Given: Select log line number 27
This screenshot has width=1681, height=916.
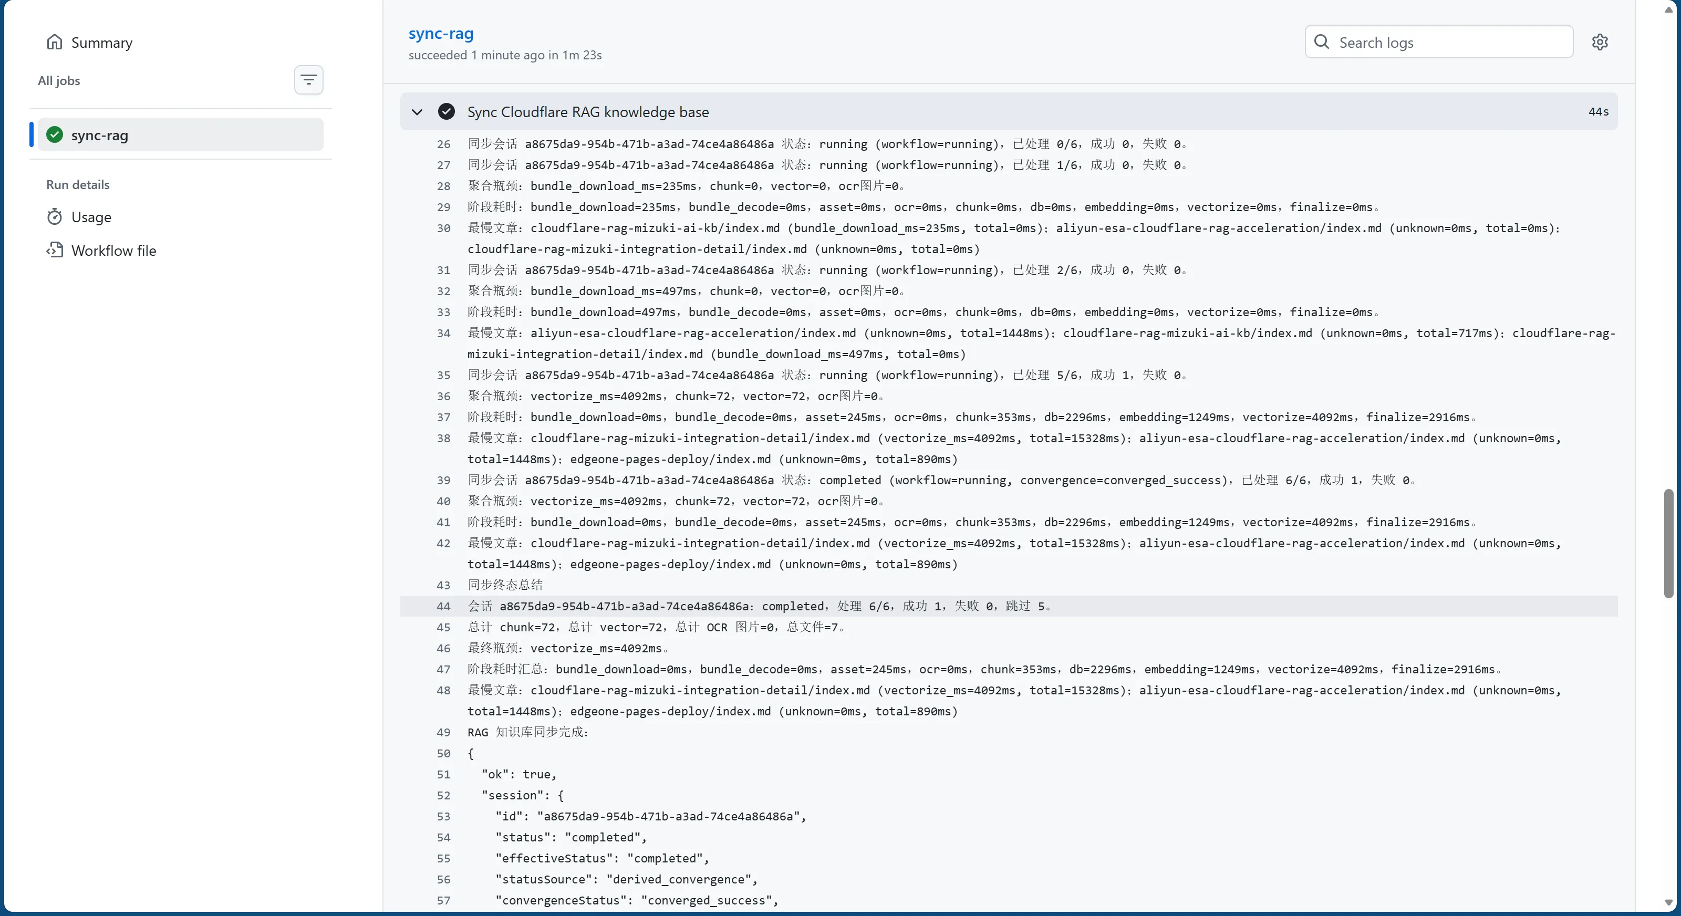Looking at the screenshot, I should (444, 165).
